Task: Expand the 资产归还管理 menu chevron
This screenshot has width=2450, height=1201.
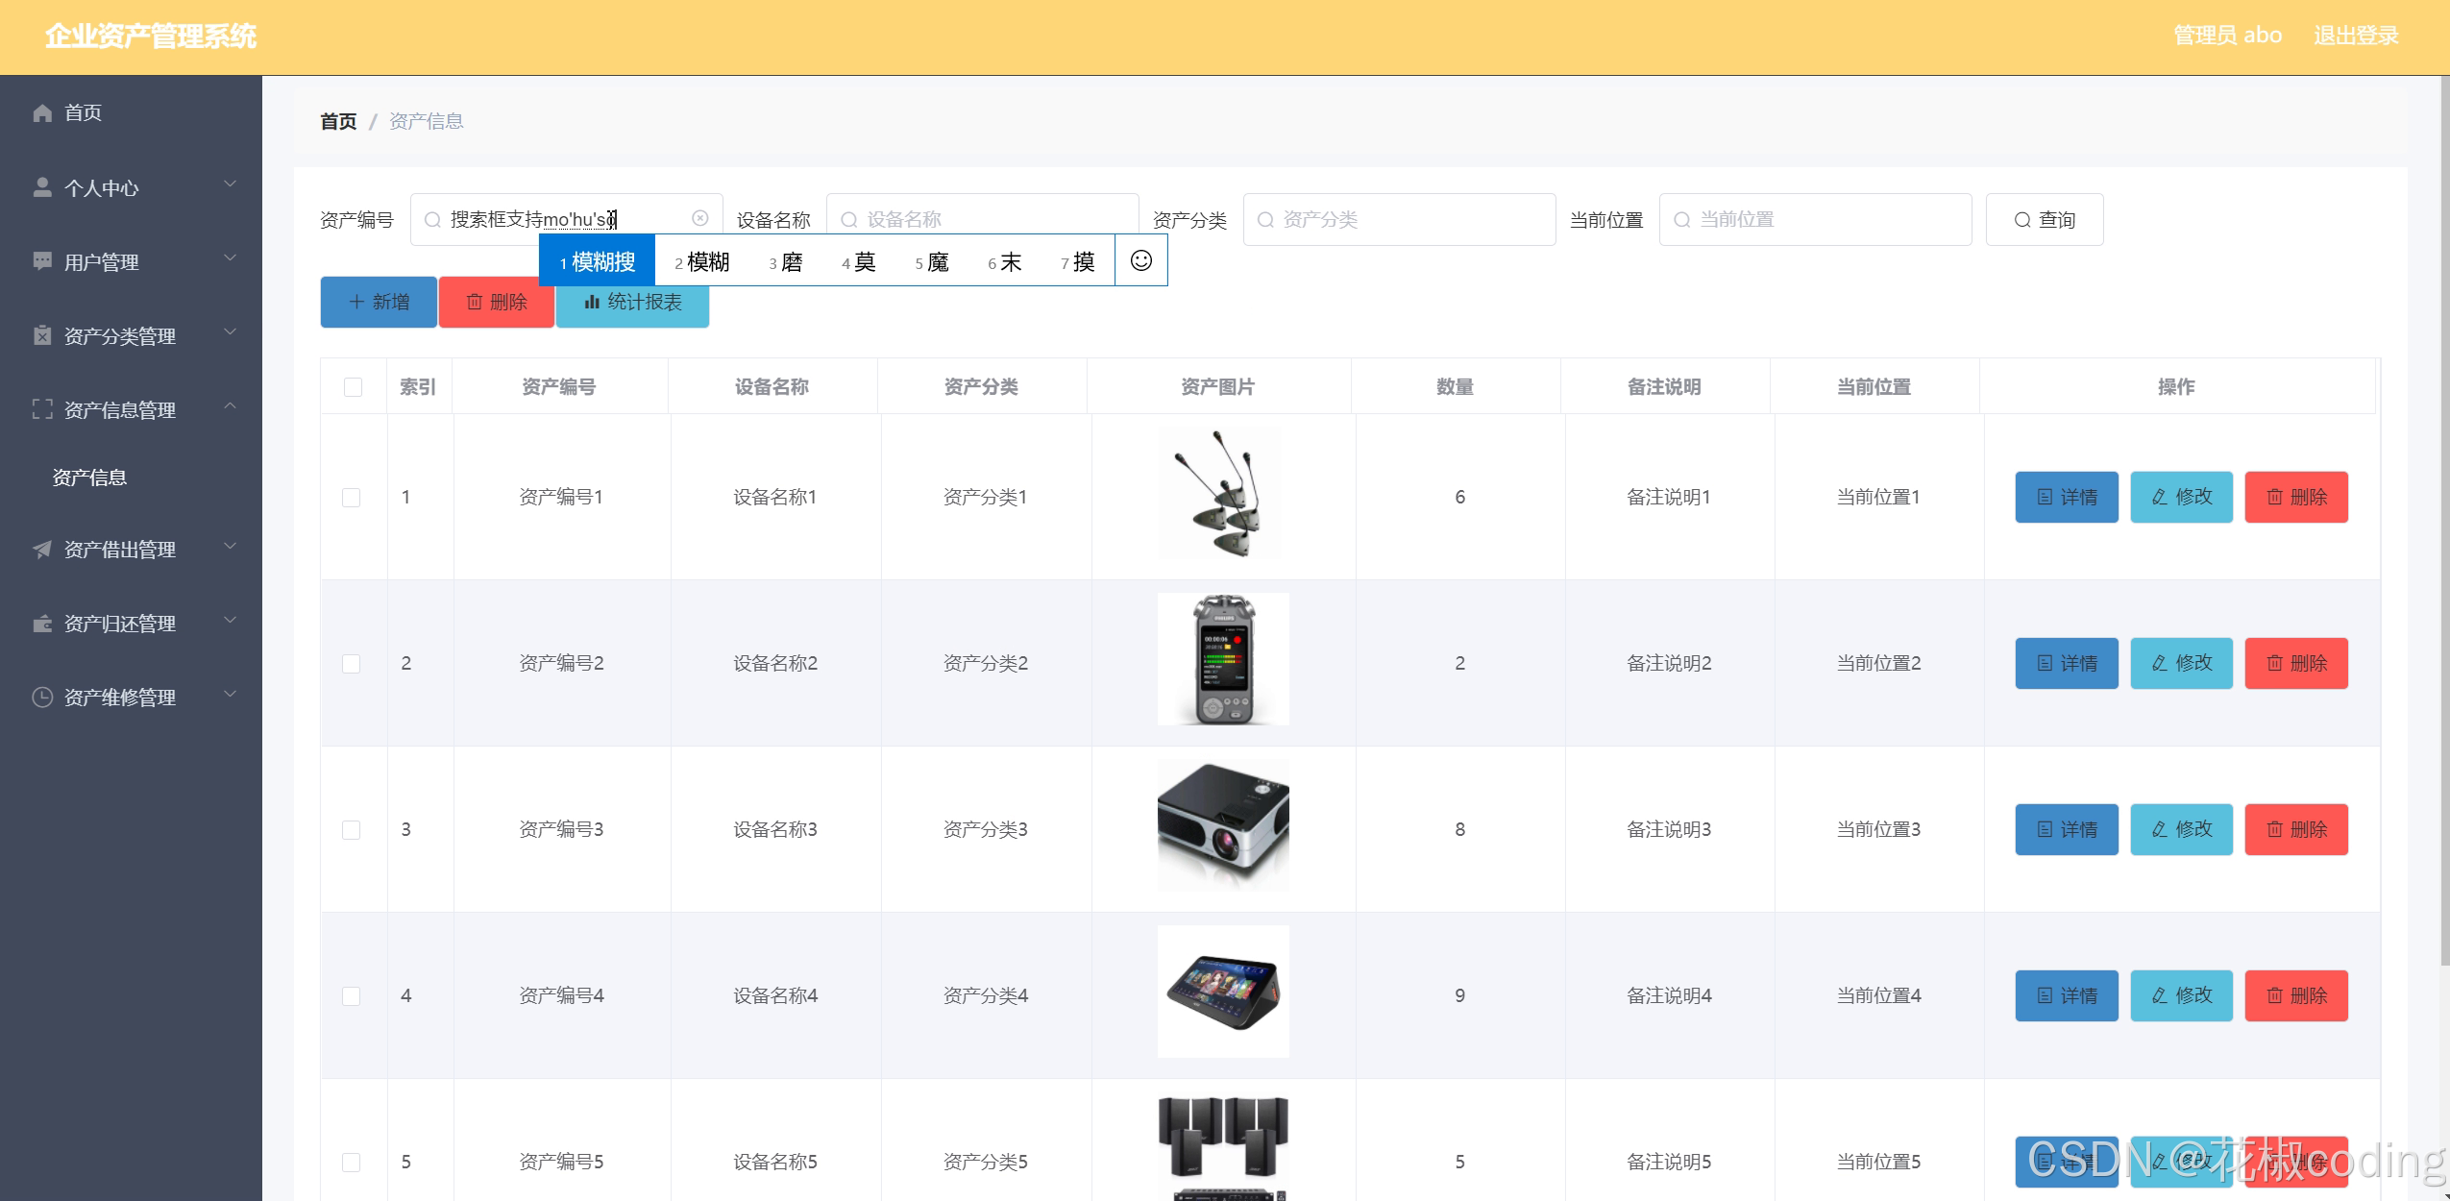Action: 229,620
